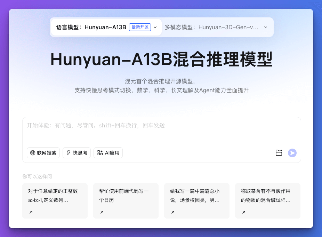Click the file upload folder icon
Viewport: 322px width, 237px height.
(279, 153)
